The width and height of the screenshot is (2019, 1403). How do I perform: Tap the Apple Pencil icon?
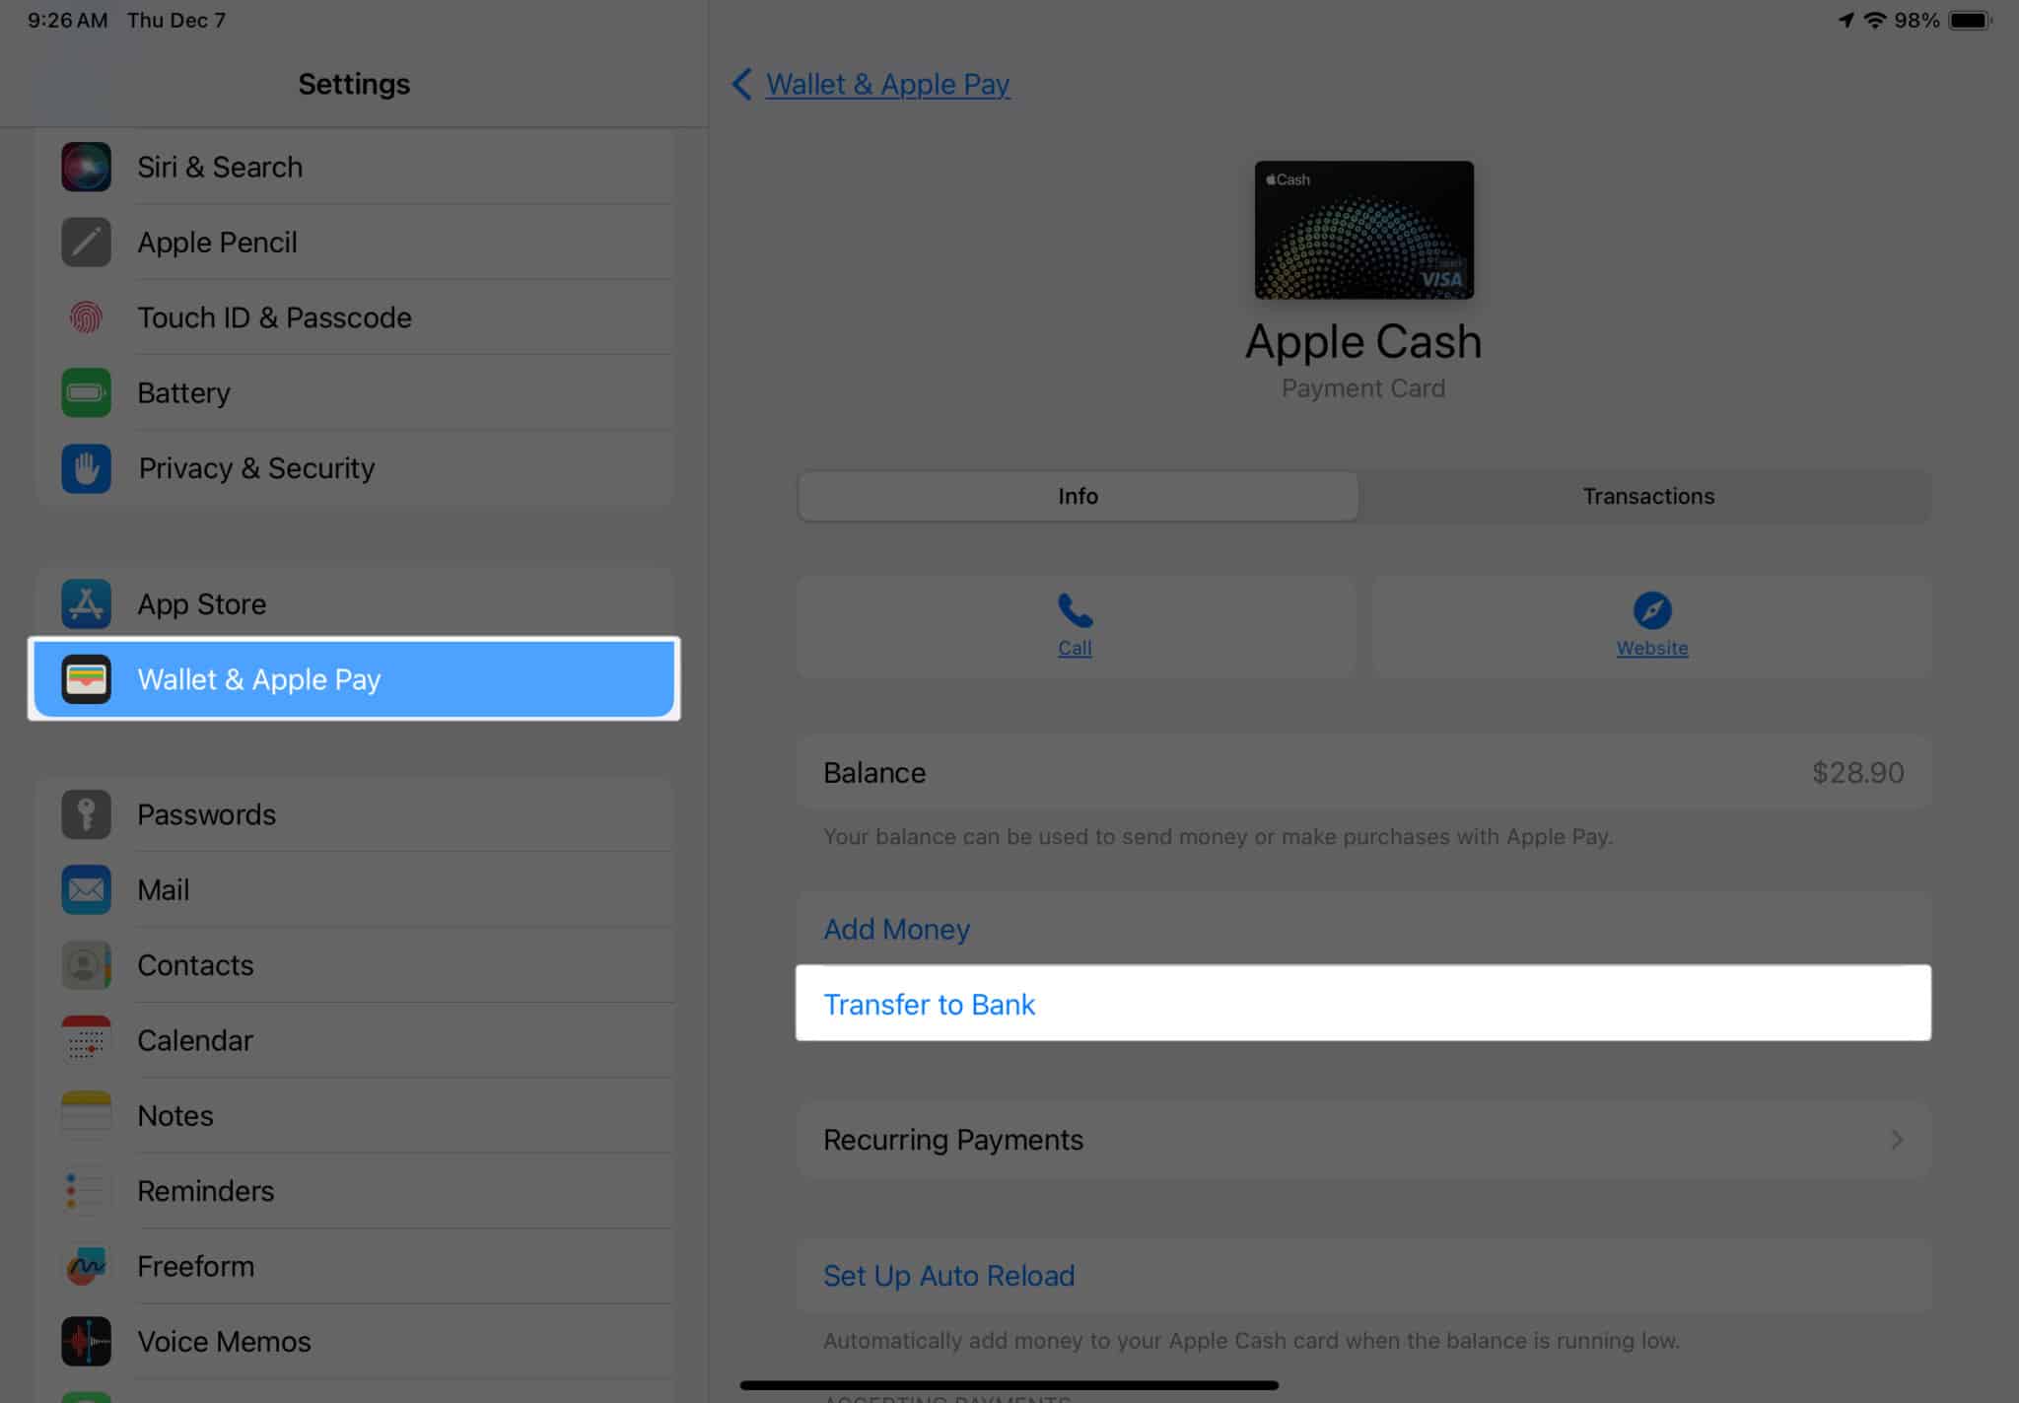(x=86, y=243)
